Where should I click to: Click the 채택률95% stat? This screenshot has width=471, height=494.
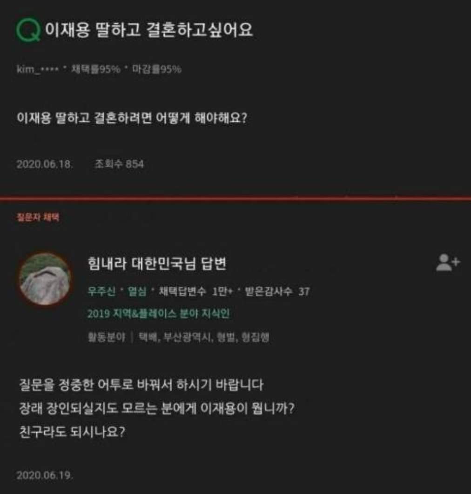[x=96, y=69]
